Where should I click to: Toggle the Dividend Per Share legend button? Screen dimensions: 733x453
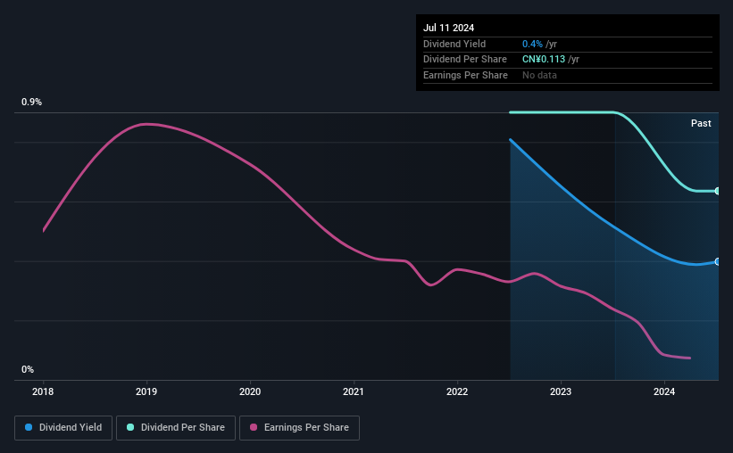[x=176, y=428]
